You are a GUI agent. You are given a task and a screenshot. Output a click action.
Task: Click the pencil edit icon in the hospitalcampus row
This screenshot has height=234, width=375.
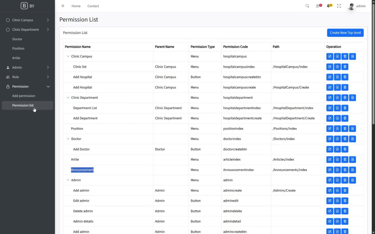point(330,57)
